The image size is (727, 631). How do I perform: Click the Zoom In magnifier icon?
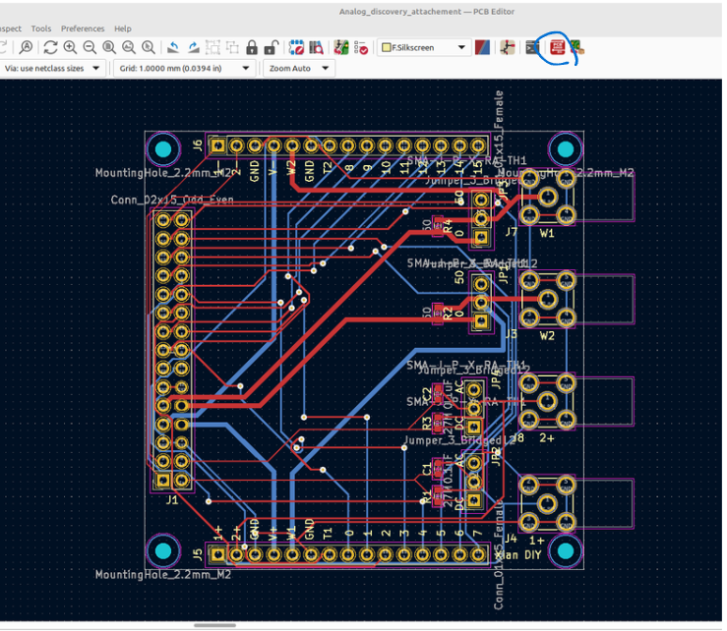(x=70, y=47)
